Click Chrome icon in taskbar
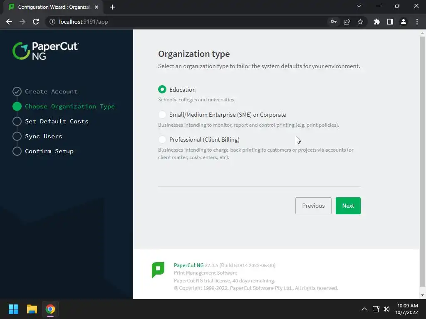The height and width of the screenshot is (319, 426). pos(50,309)
